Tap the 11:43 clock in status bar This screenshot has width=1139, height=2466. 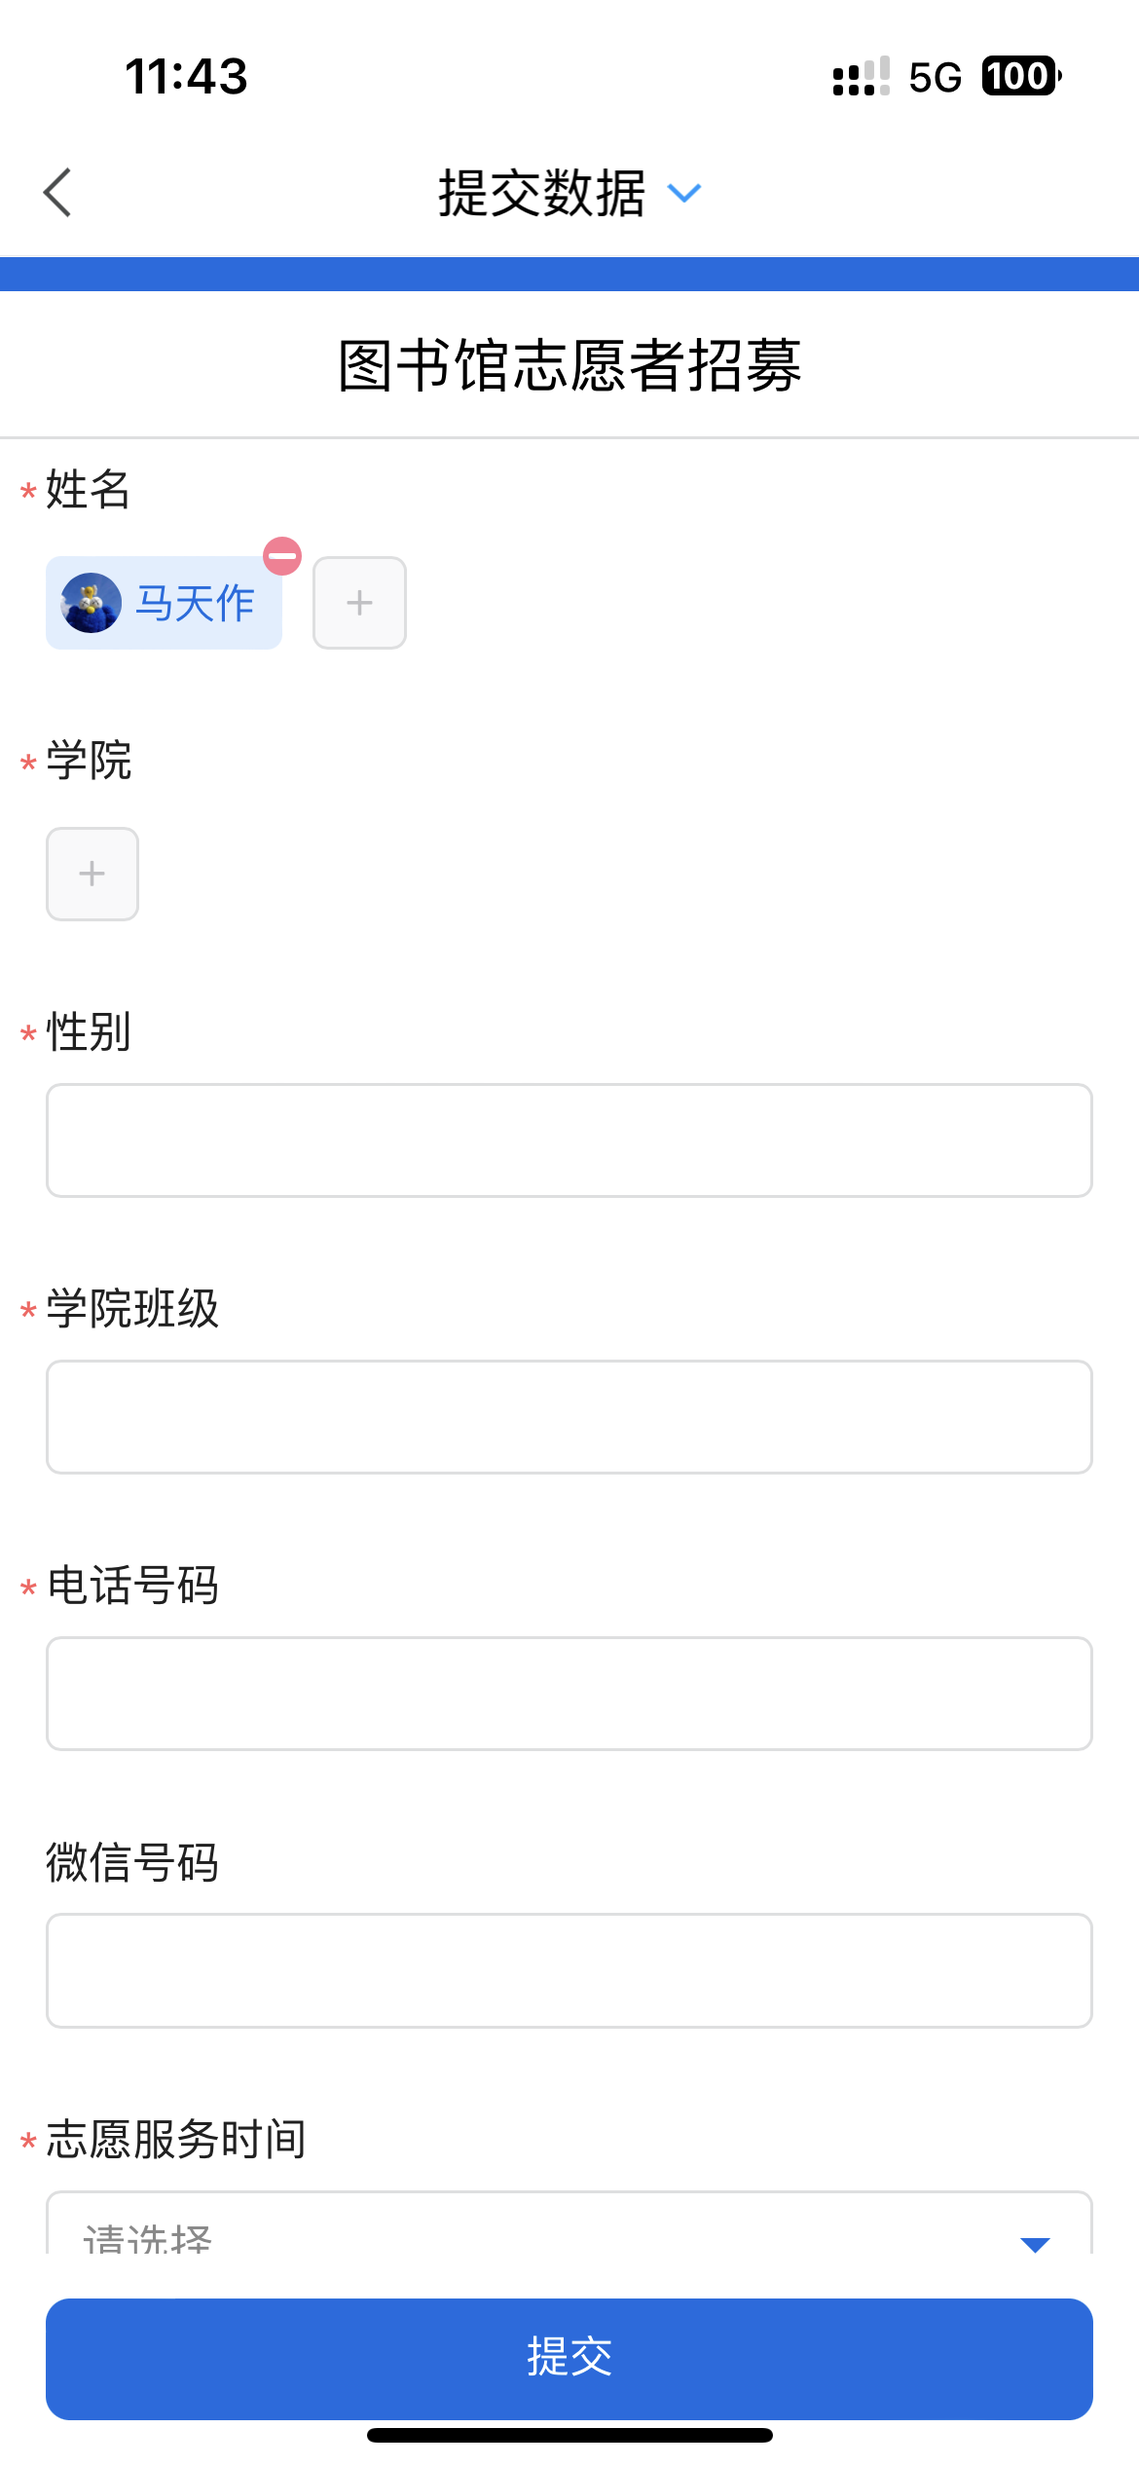tap(186, 76)
